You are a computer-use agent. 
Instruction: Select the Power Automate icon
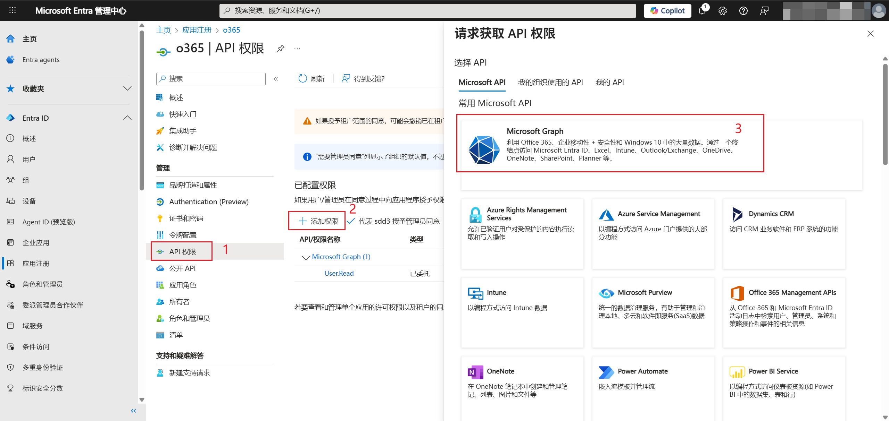click(606, 372)
